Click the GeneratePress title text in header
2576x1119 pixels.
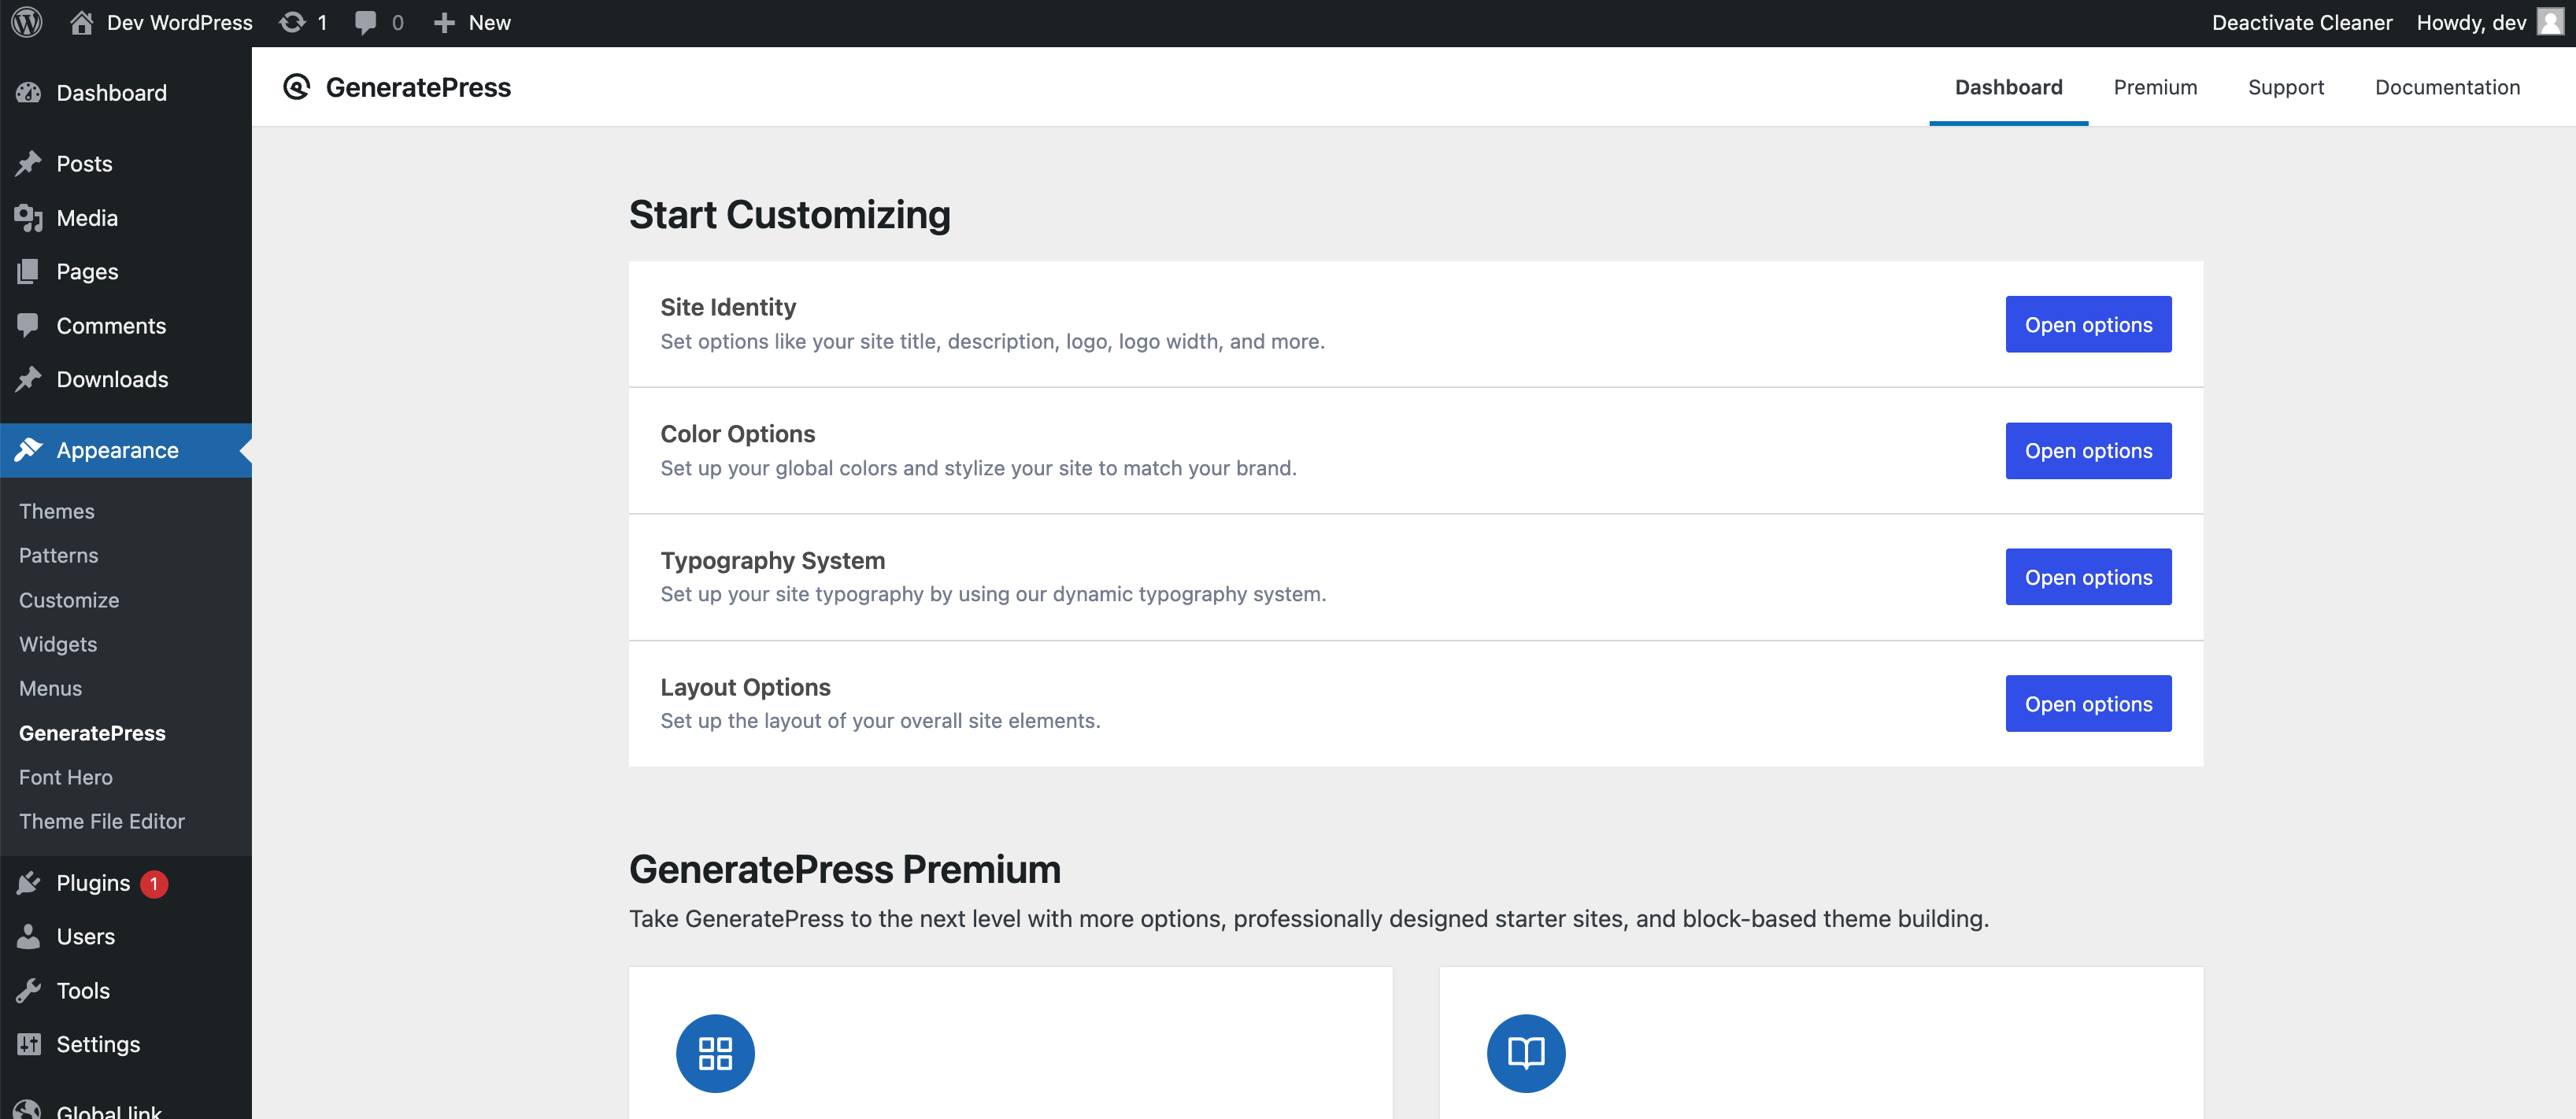pos(418,87)
